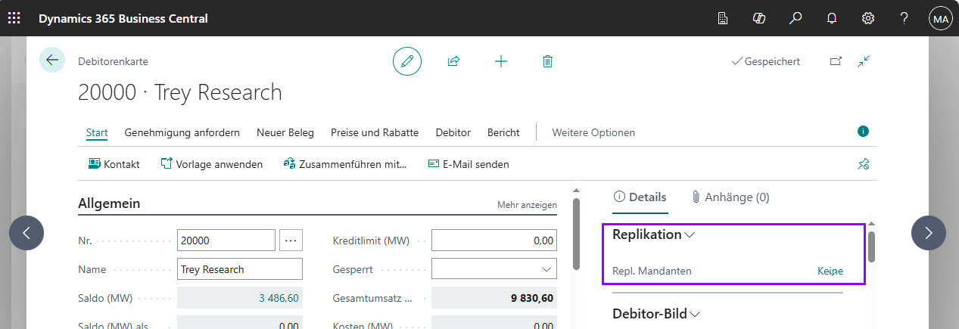
Task: Click the trash delete icon
Action: pos(547,61)
